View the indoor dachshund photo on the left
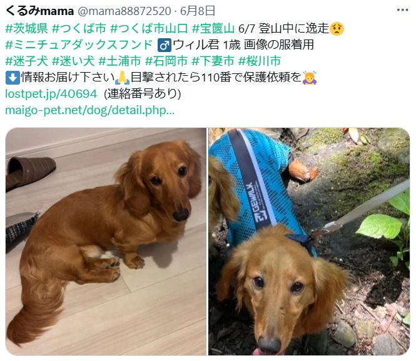 (106, 241)
